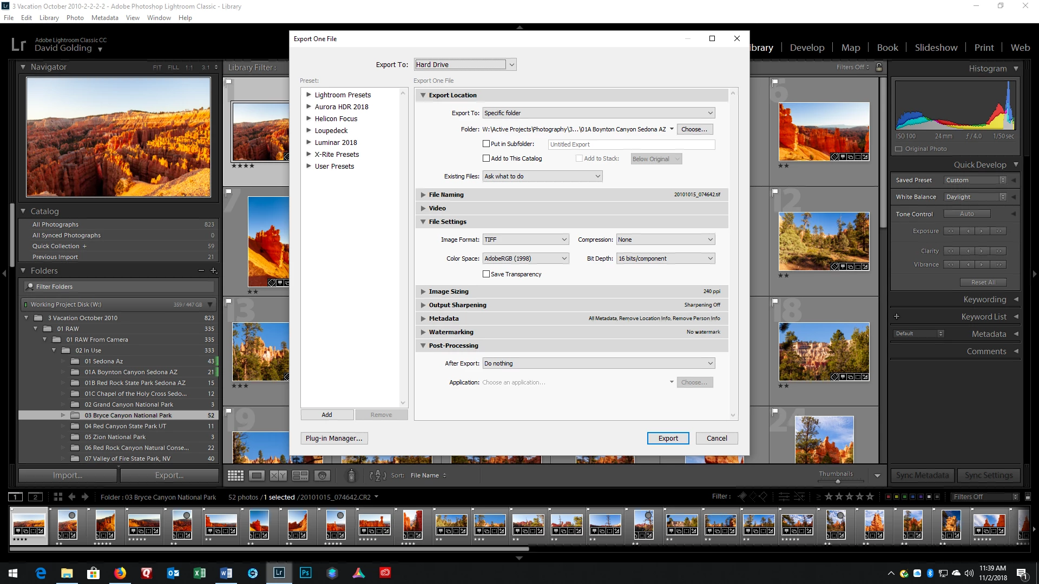Toggle sort direction A-Z icon
Viewport: 1039px width, 584px height.
click(x=377, y=476)
